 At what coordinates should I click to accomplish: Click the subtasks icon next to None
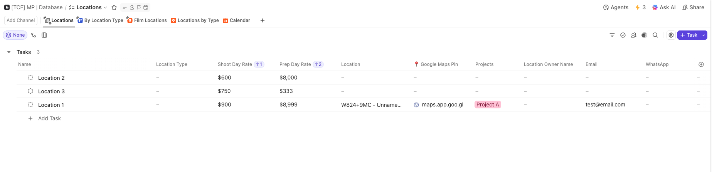point(34,35)
